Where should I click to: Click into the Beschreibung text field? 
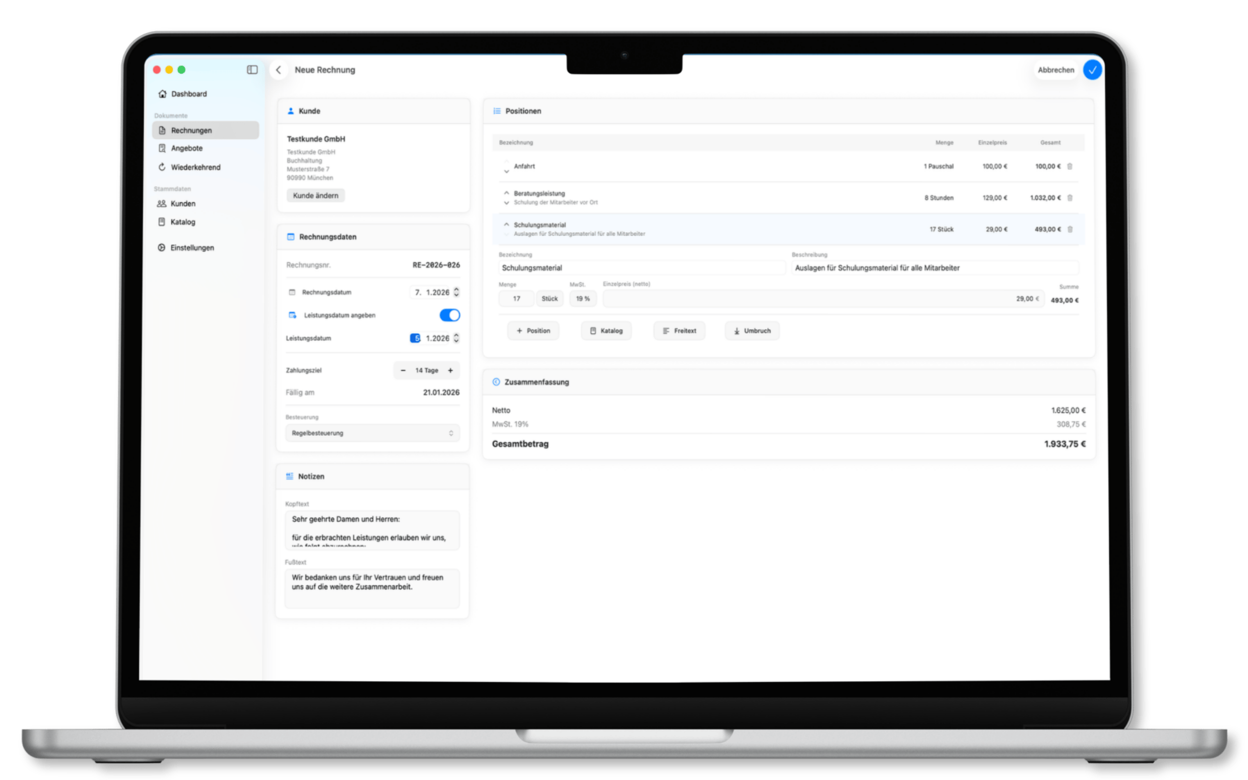[934, 268]
